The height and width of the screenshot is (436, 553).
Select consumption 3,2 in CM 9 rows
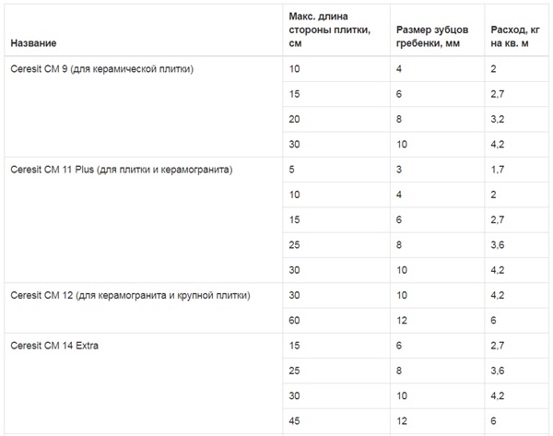click(498, 119)
